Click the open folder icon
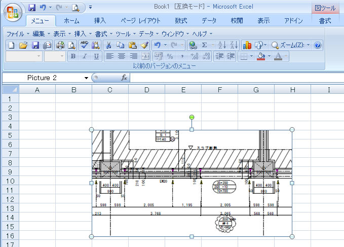The image size is (344, 247). coord(23,45)
